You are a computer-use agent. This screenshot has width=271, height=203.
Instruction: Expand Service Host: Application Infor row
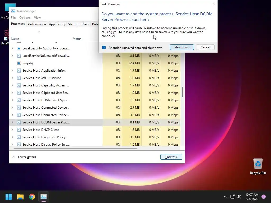[x=12, y=71]
